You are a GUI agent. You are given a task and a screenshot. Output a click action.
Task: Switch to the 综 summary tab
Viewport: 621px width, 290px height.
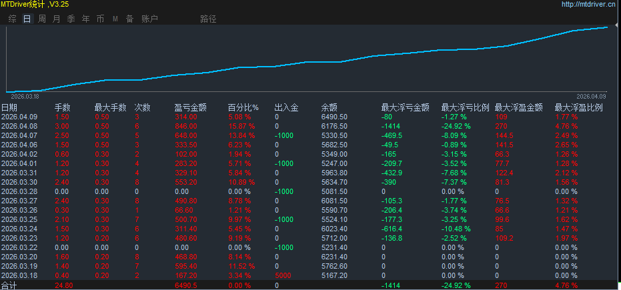[12, 19]
